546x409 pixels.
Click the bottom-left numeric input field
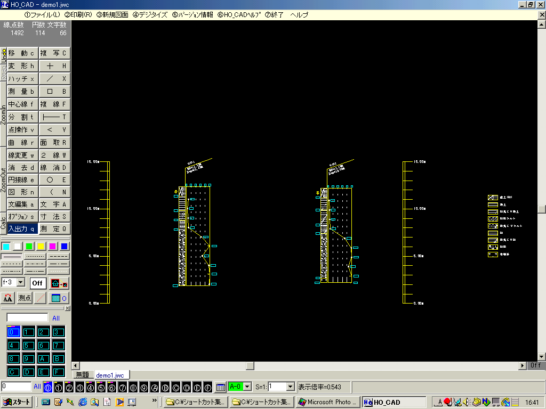(x=17, y=387)
